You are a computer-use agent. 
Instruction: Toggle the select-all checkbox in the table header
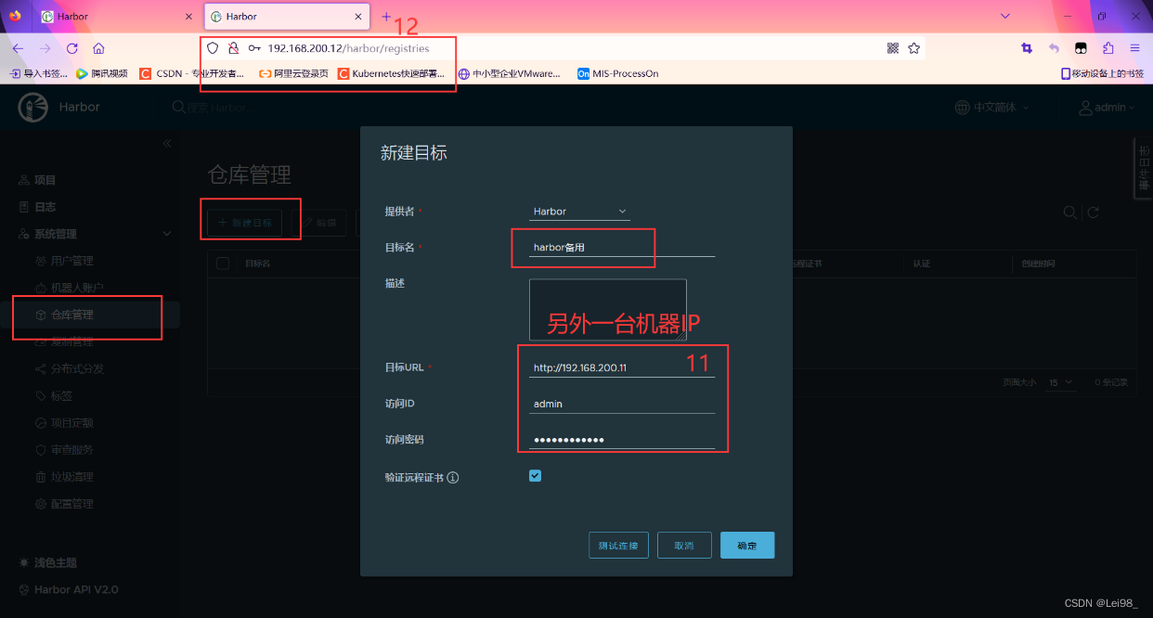click(223, 263)
